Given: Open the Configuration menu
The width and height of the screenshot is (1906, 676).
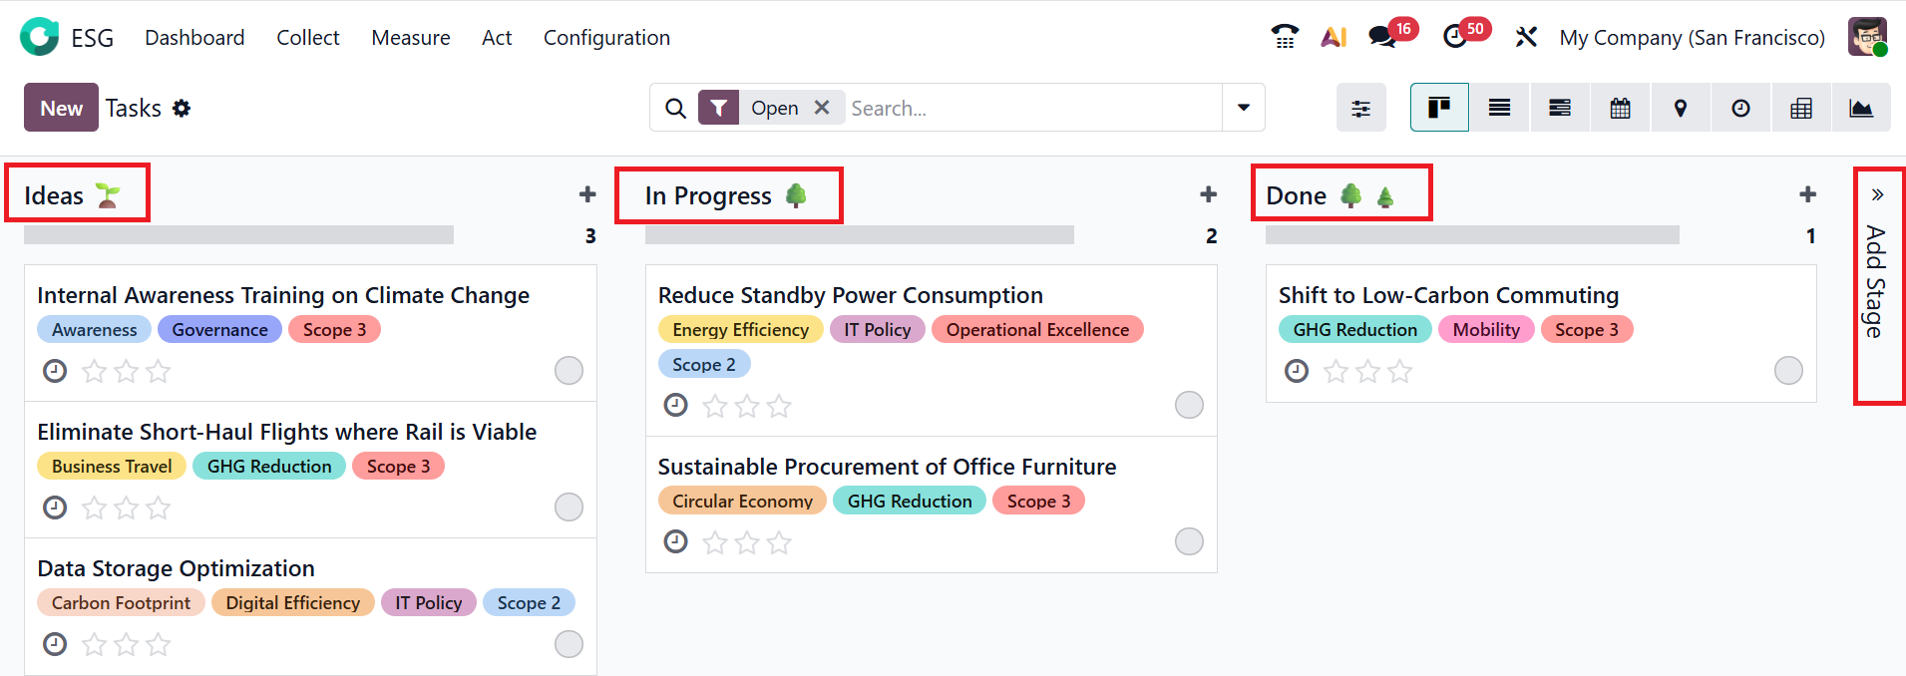Looking at the screenshot, I should coord(606,38).
